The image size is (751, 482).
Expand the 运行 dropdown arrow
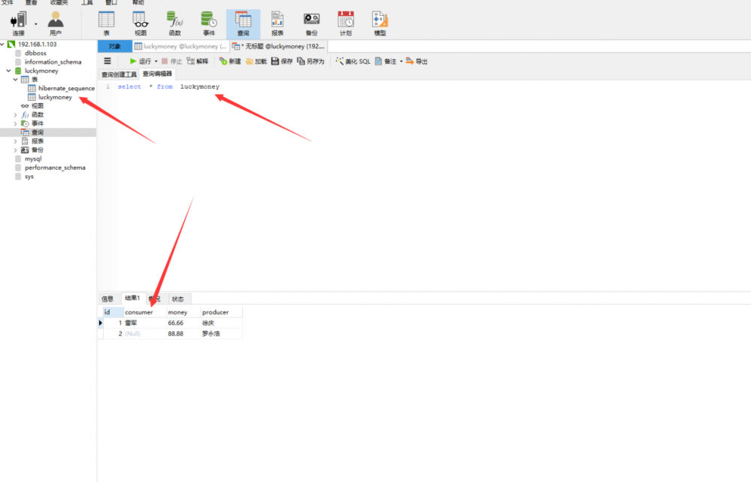[x=155, y=61]
